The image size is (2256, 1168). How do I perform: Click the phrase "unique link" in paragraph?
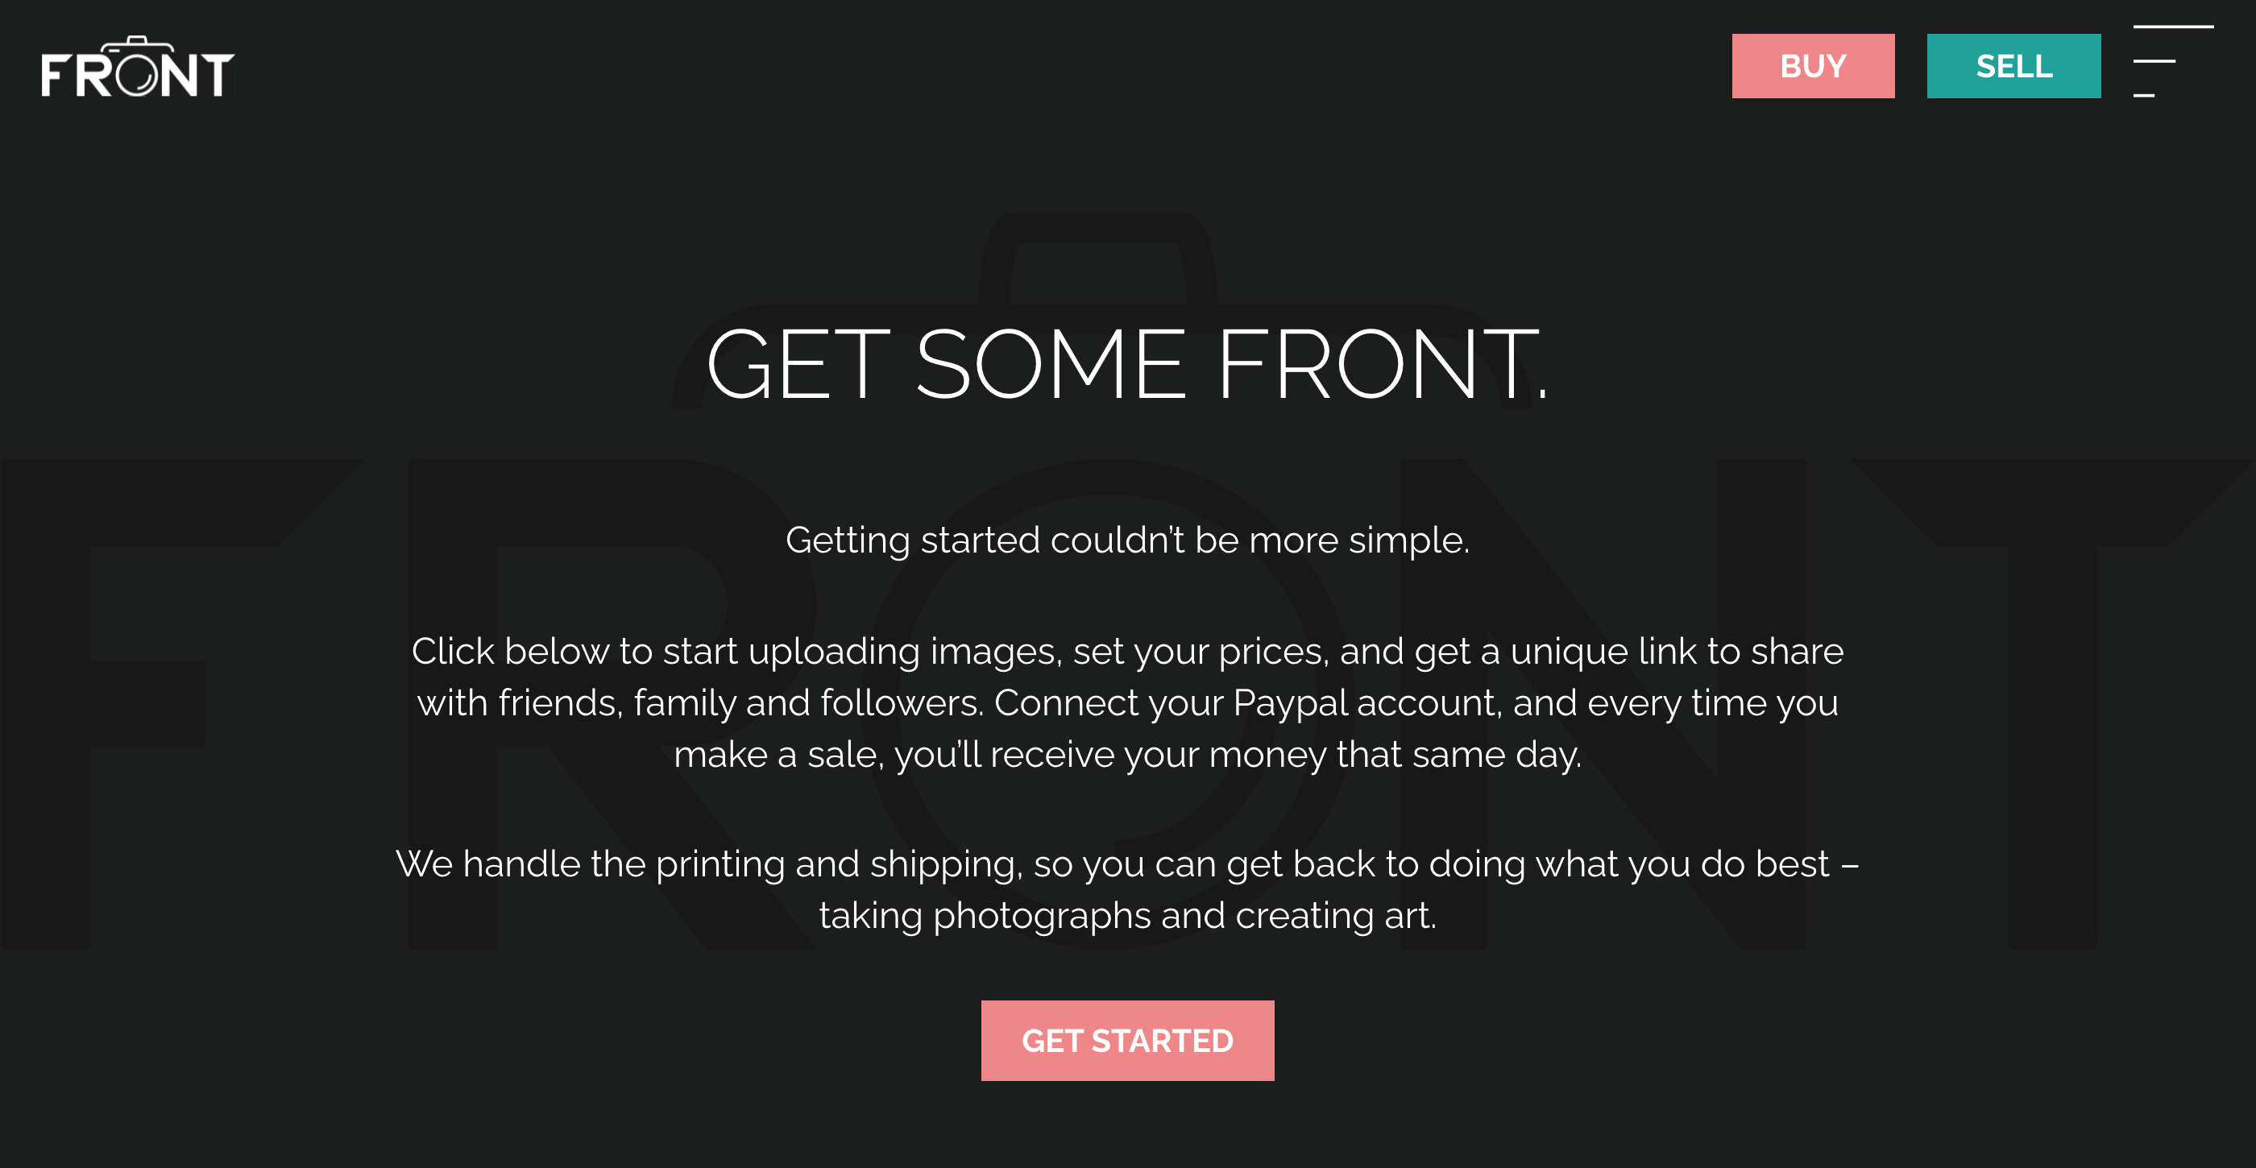coord(1604,652)
